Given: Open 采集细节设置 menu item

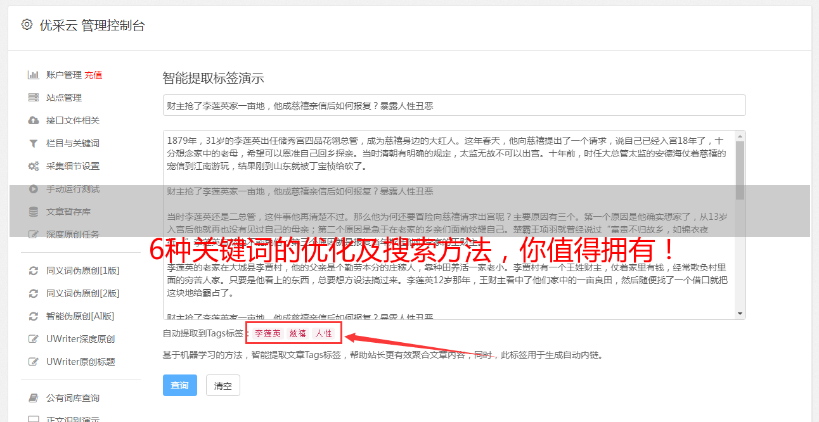Looking at the screenshot, I should click(x=73, y=166).
